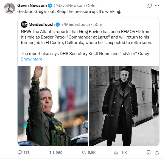Repost the tweet with 960 reposts
This screenshot has height=159, width=165.
[52, 152]
